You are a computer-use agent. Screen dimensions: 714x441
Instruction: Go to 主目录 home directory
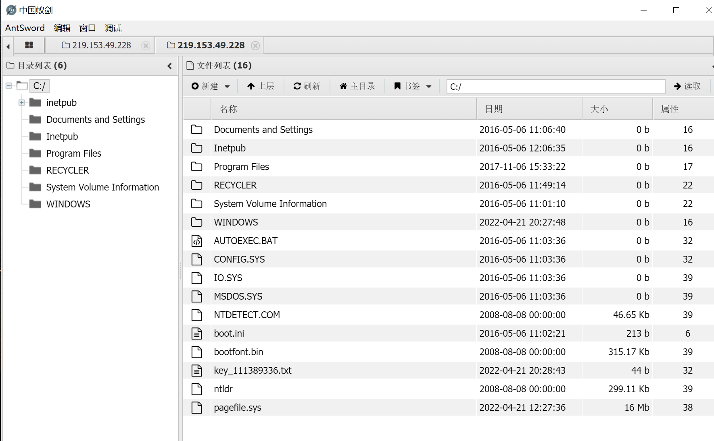[357, 86]
